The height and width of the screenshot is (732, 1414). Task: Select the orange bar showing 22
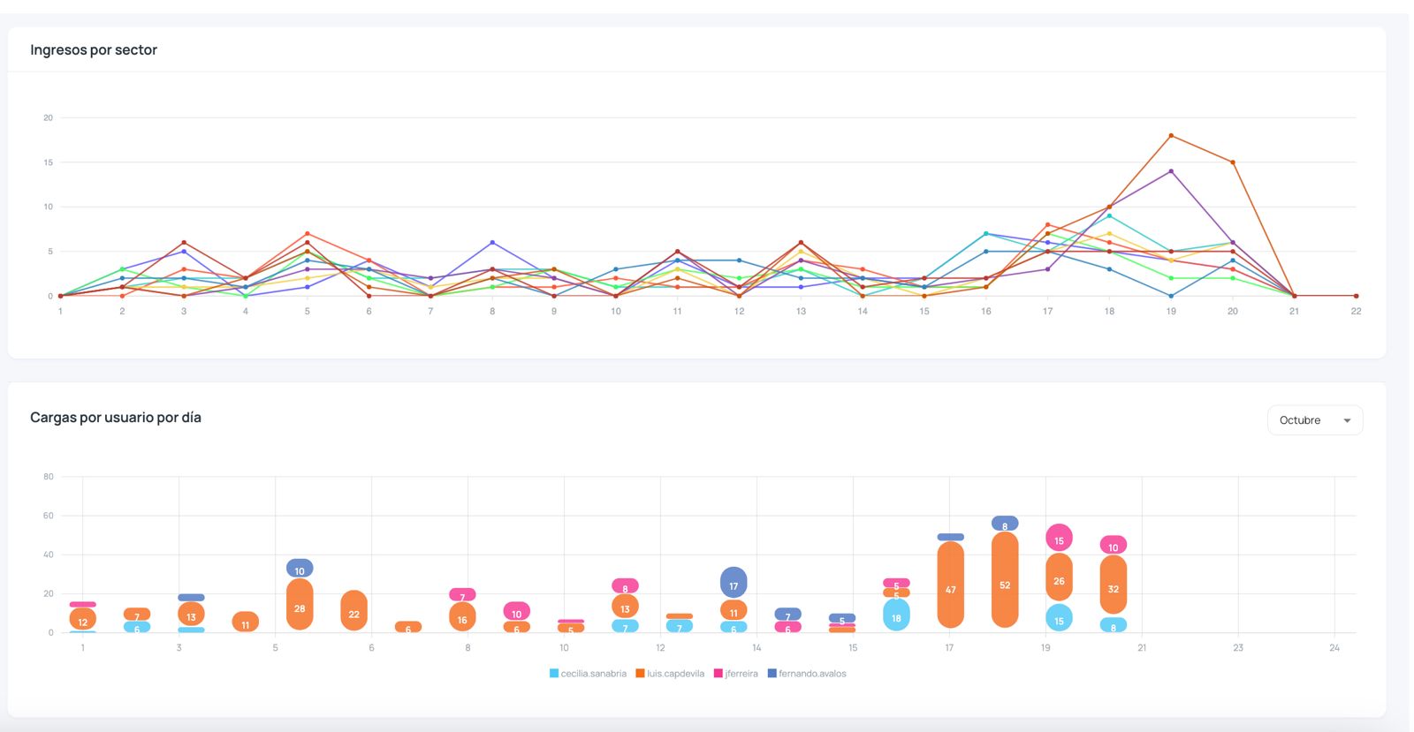(x=353, y=610)
